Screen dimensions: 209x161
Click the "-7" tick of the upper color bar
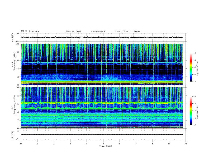pyautogui.click(x=194, y=82)
